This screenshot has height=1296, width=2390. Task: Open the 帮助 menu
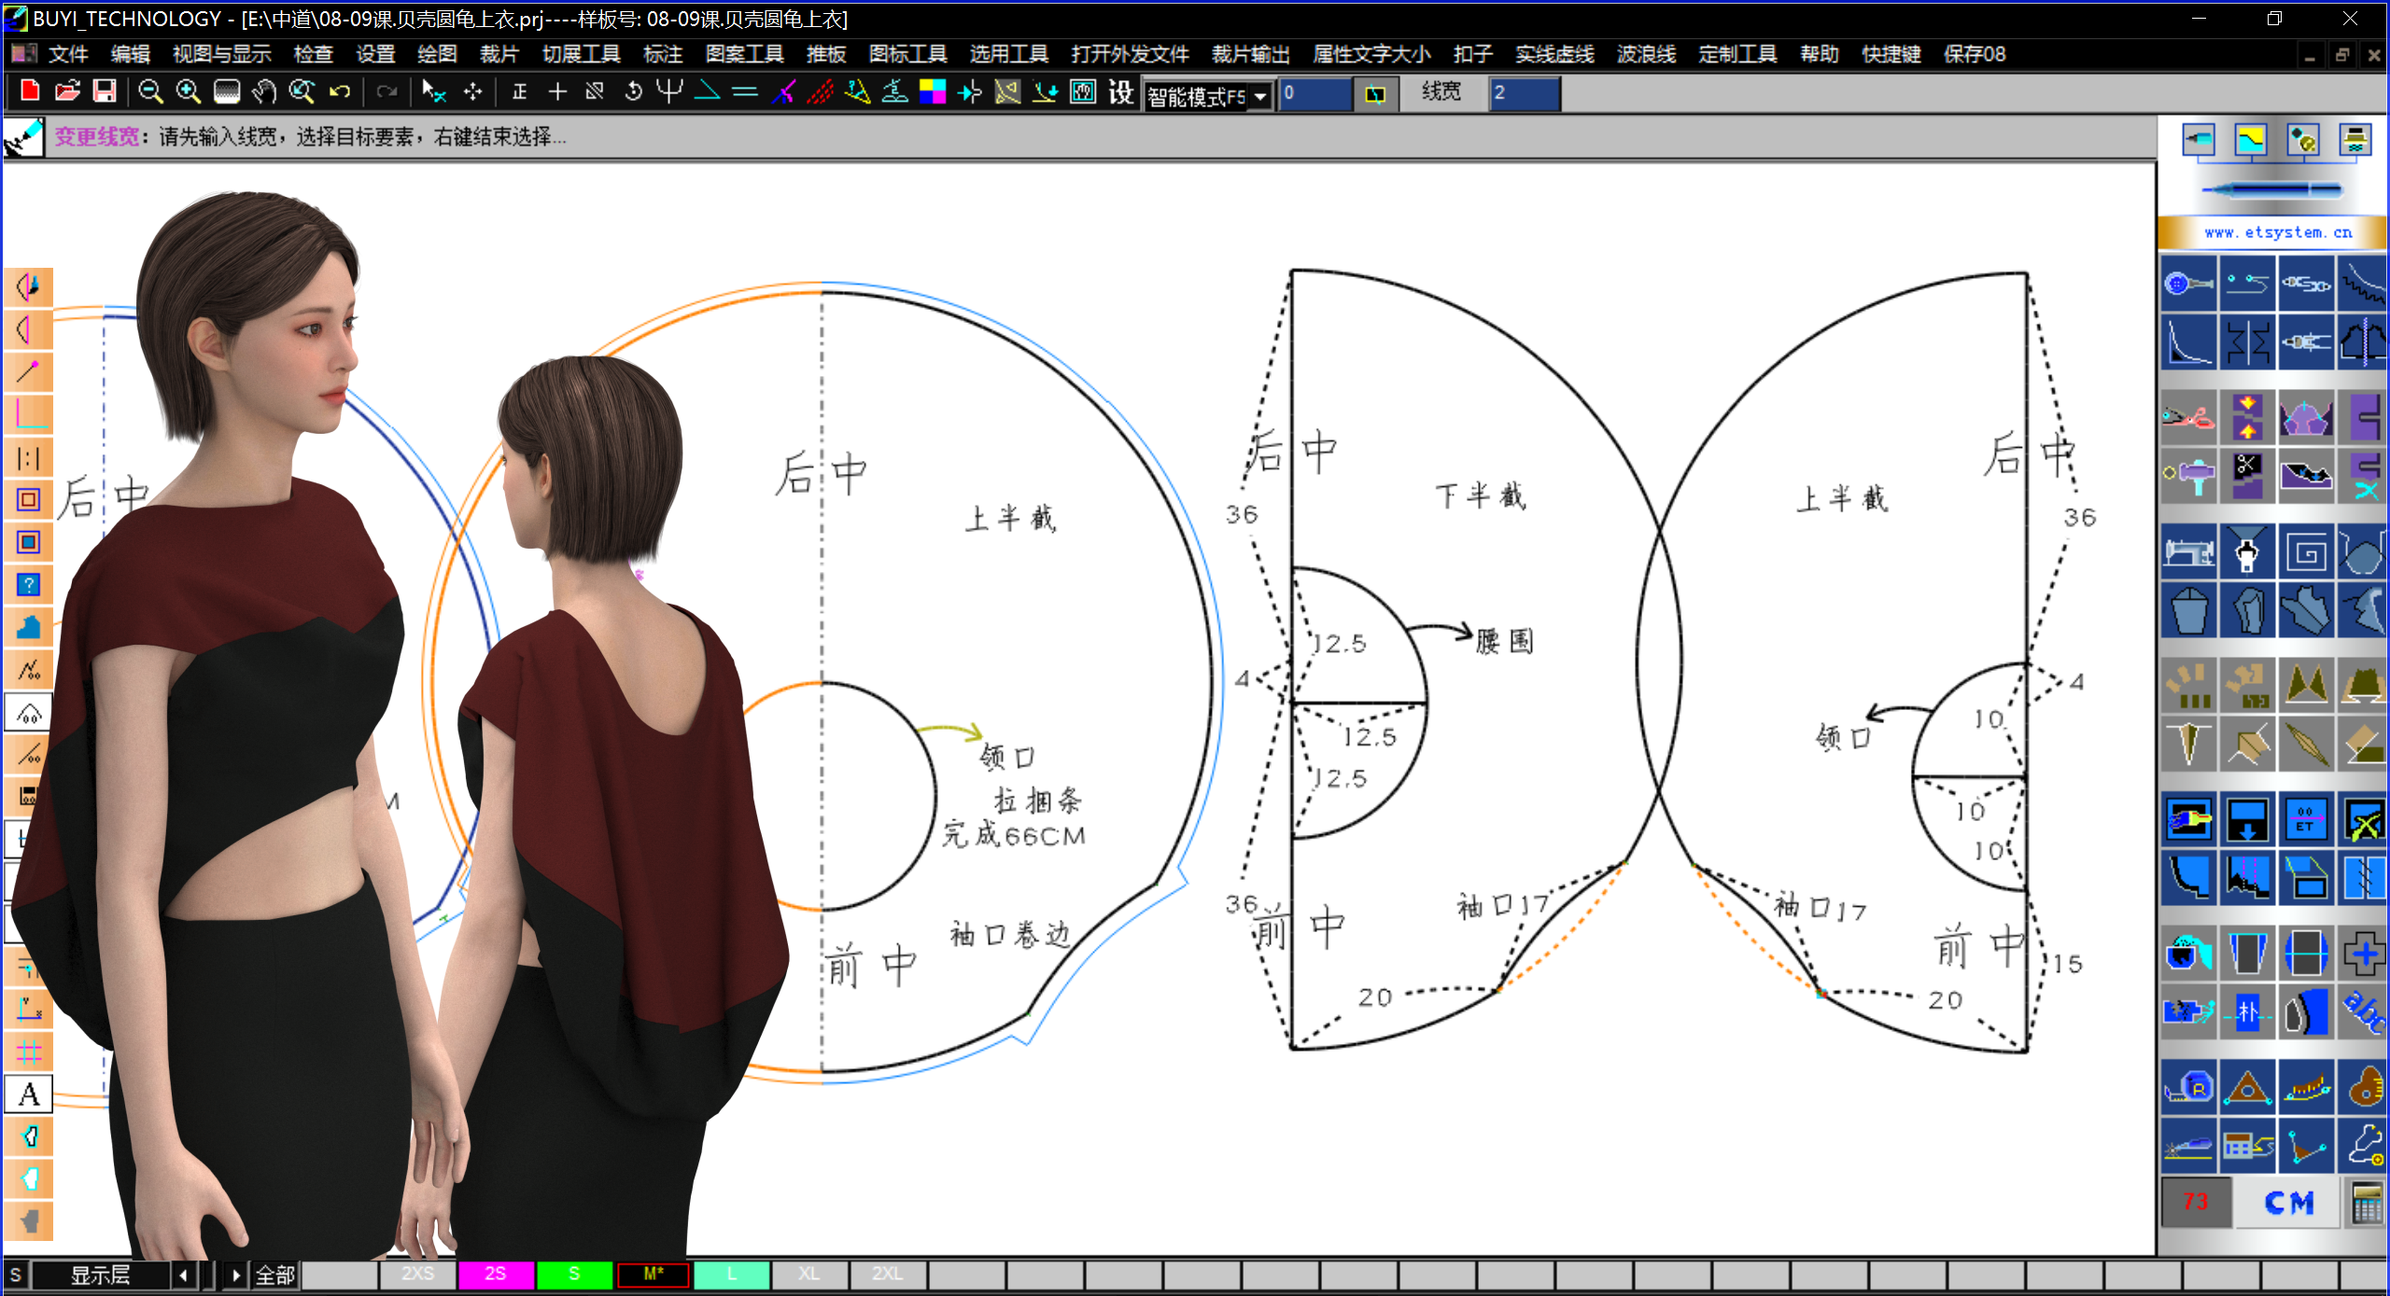pos(1820,54)
